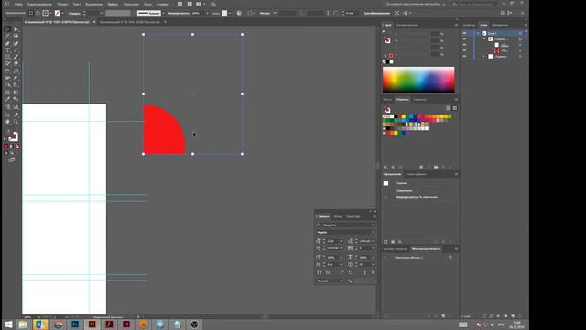Select the Selection (black arrow) tool
The height and width of the screenshot is (330, 586).
point(7,29)
